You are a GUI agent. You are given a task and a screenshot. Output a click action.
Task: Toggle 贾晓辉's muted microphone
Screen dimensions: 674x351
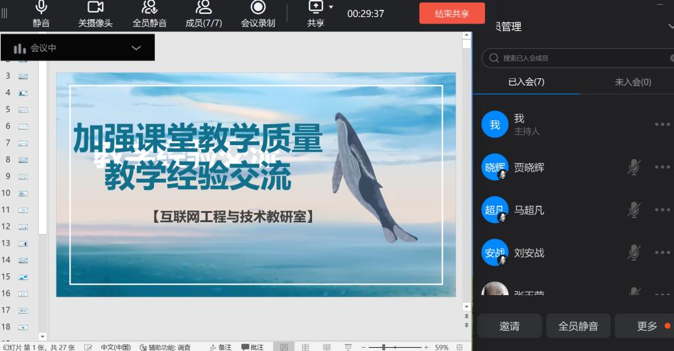[633, 168]
